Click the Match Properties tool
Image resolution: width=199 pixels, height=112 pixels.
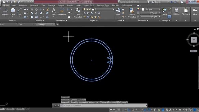coord(132,13)
